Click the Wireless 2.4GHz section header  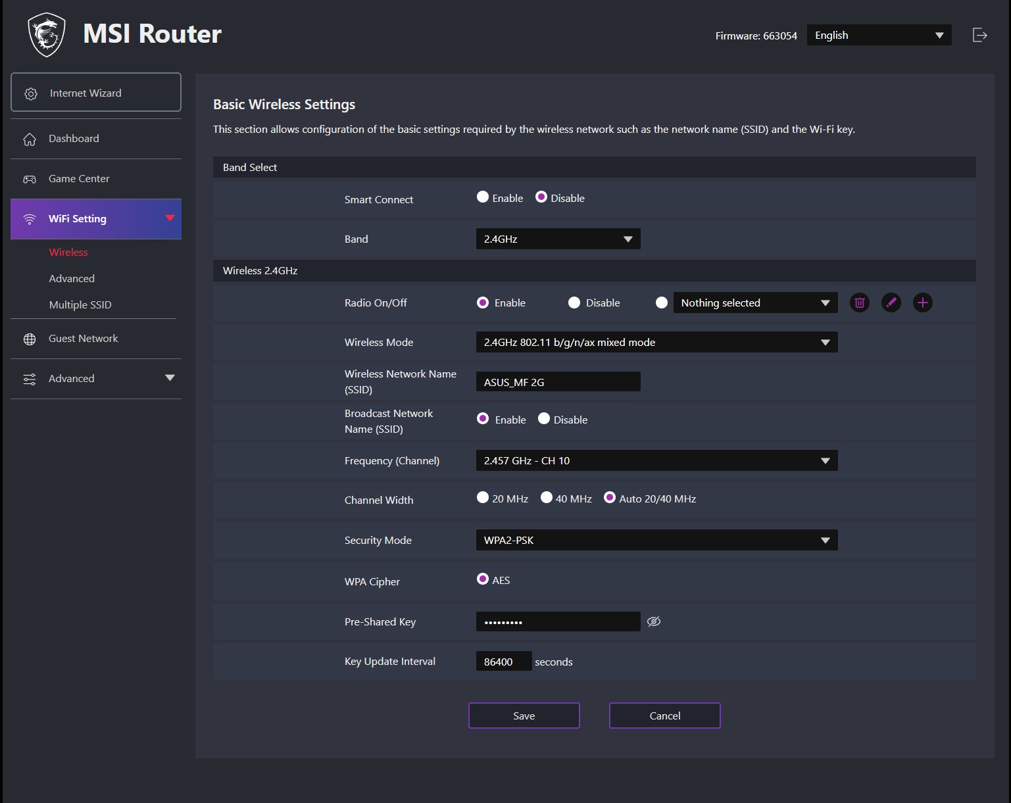(x=594, y=270)
